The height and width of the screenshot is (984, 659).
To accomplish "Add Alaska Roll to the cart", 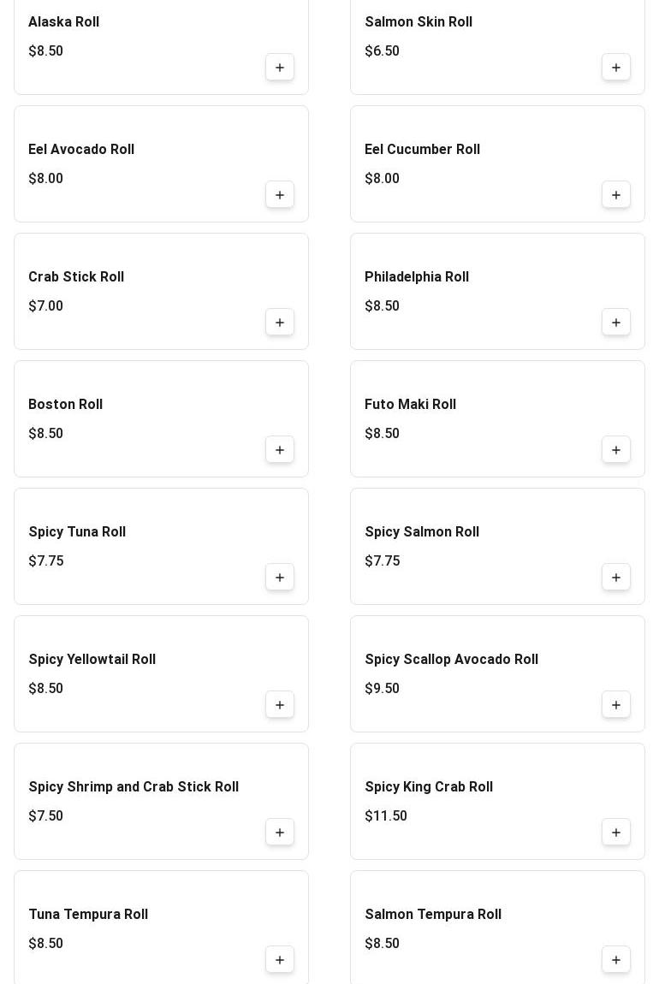I will click(280, 68).
